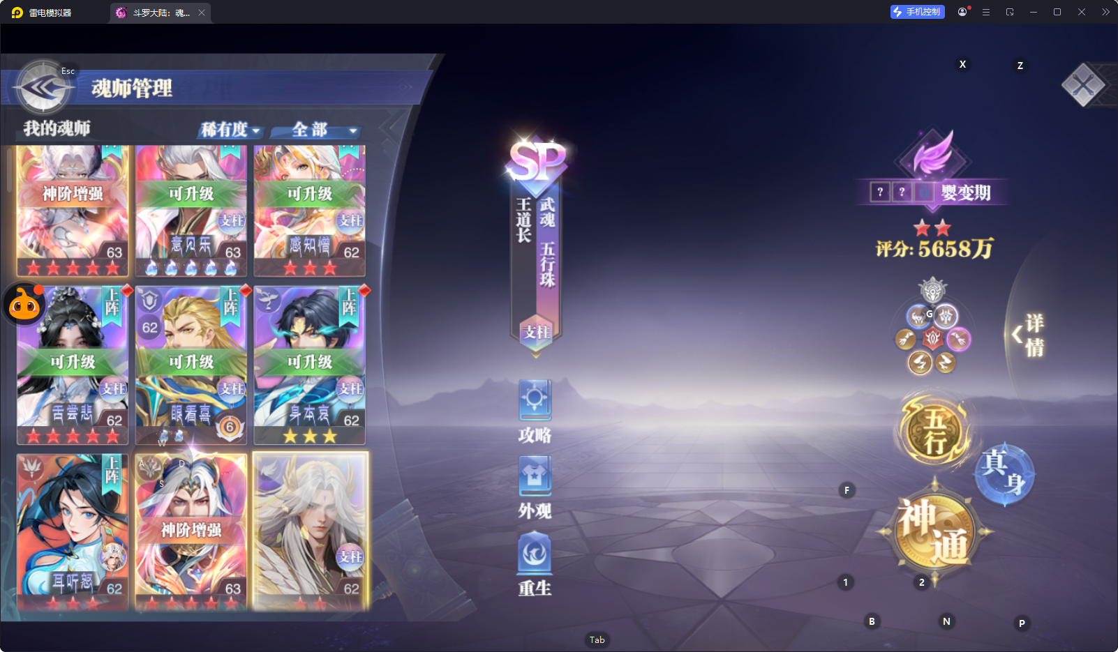
Task: Click the scrollbar of the soul master list
Action: click(9, 171)
